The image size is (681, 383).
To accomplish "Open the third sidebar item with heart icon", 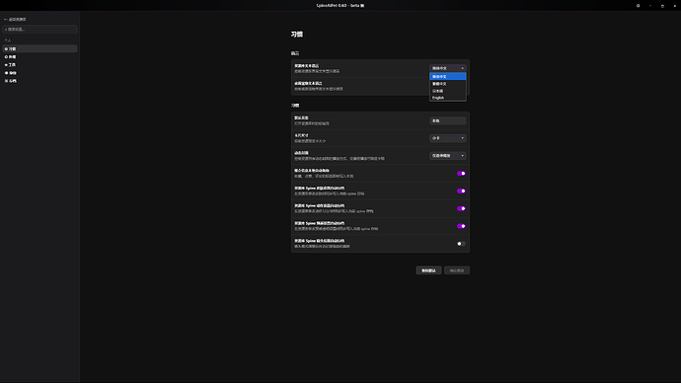I will (39, 65).
